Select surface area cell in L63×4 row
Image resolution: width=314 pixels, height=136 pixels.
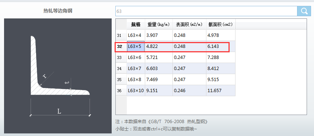(x=189, y=35)
